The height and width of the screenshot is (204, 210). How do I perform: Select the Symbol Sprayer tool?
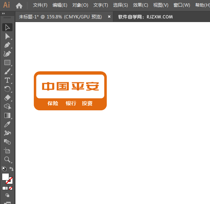7,133
